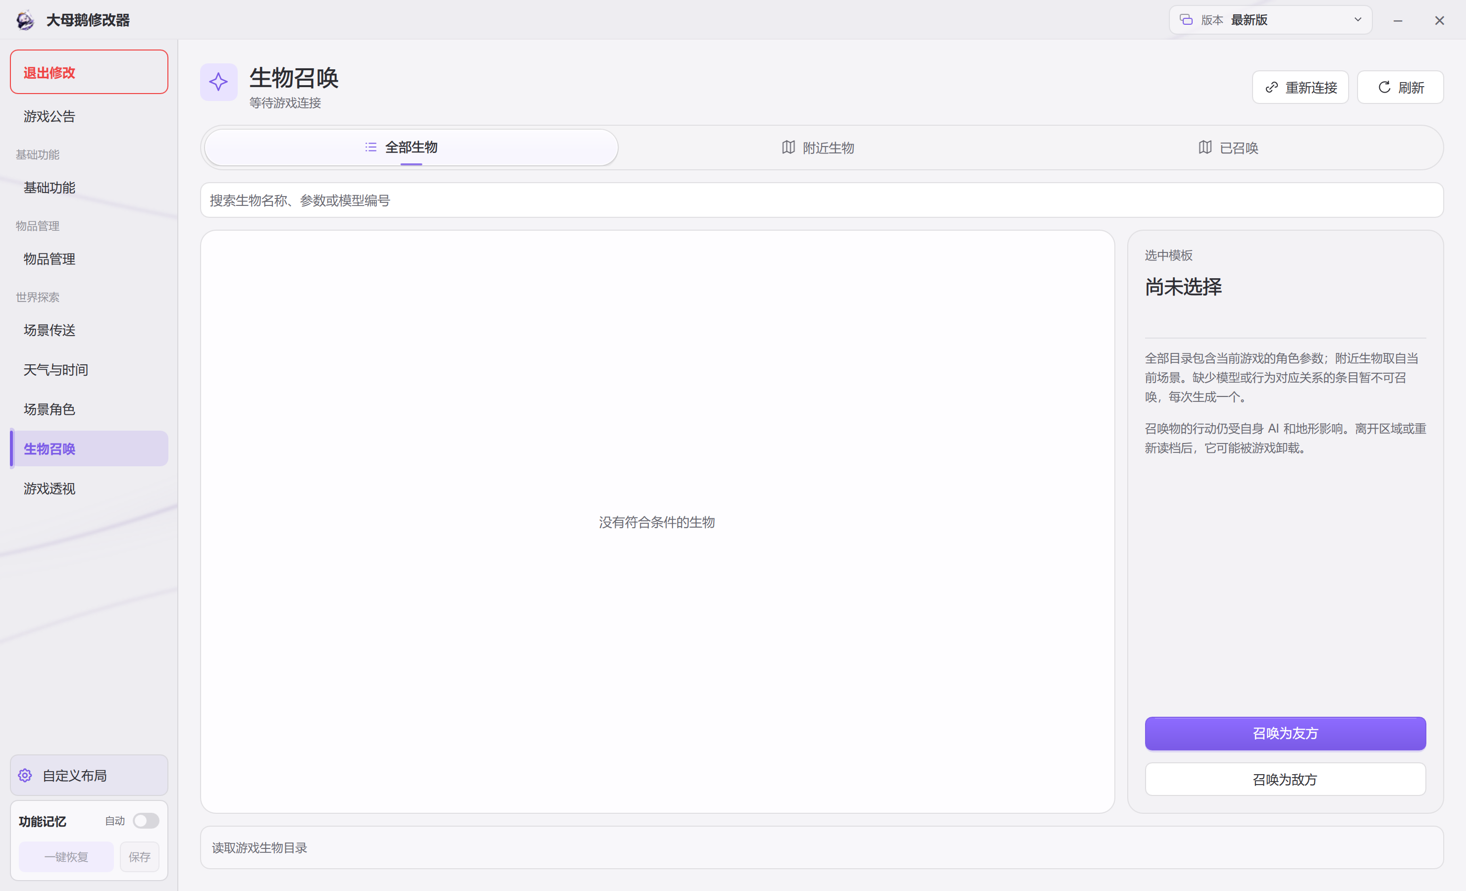Image resolution: width=1466 pixels, height=891 pixels.
Task: Open 游戏透视 in the sidebar
Action: tap(89, 489)
